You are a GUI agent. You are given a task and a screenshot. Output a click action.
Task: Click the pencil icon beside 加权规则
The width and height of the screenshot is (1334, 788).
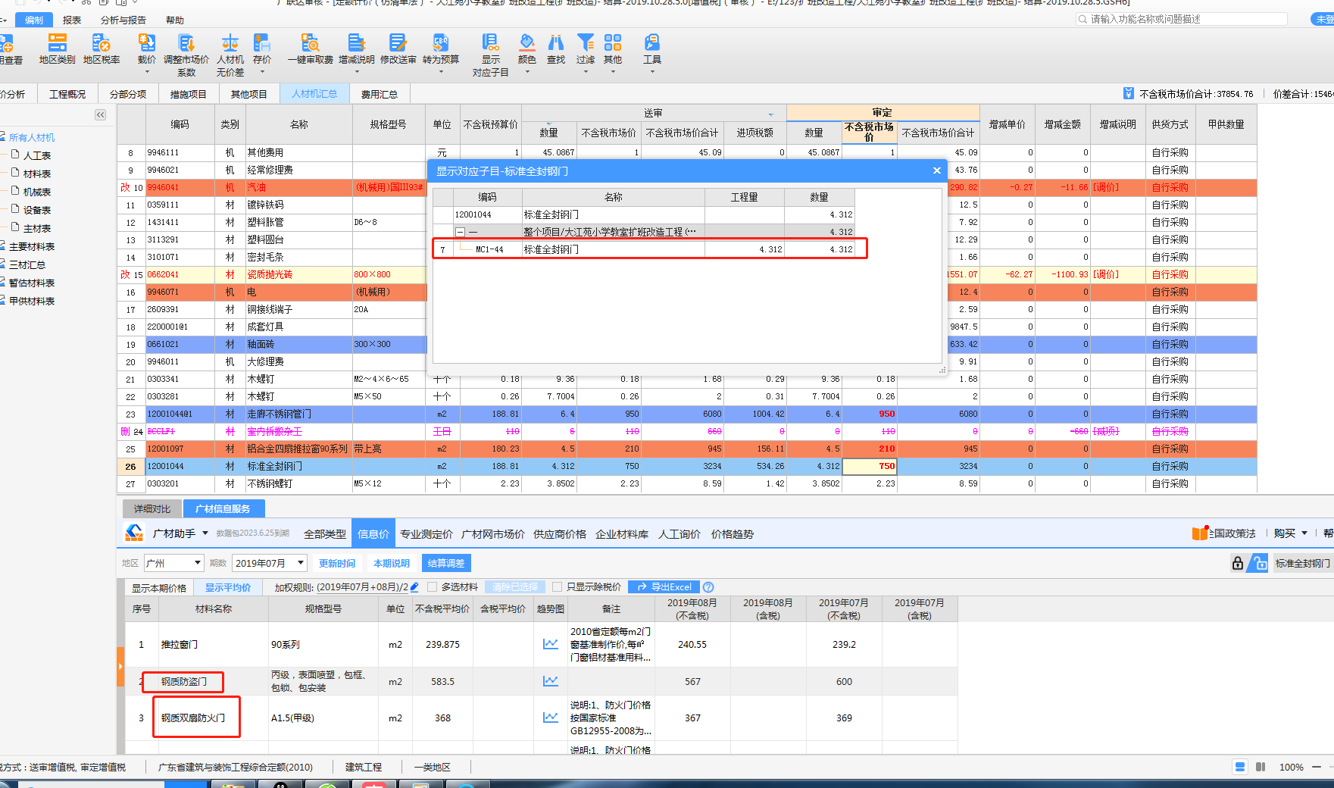click(414, 587)
